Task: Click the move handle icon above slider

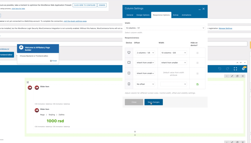Action: (28, 82)
